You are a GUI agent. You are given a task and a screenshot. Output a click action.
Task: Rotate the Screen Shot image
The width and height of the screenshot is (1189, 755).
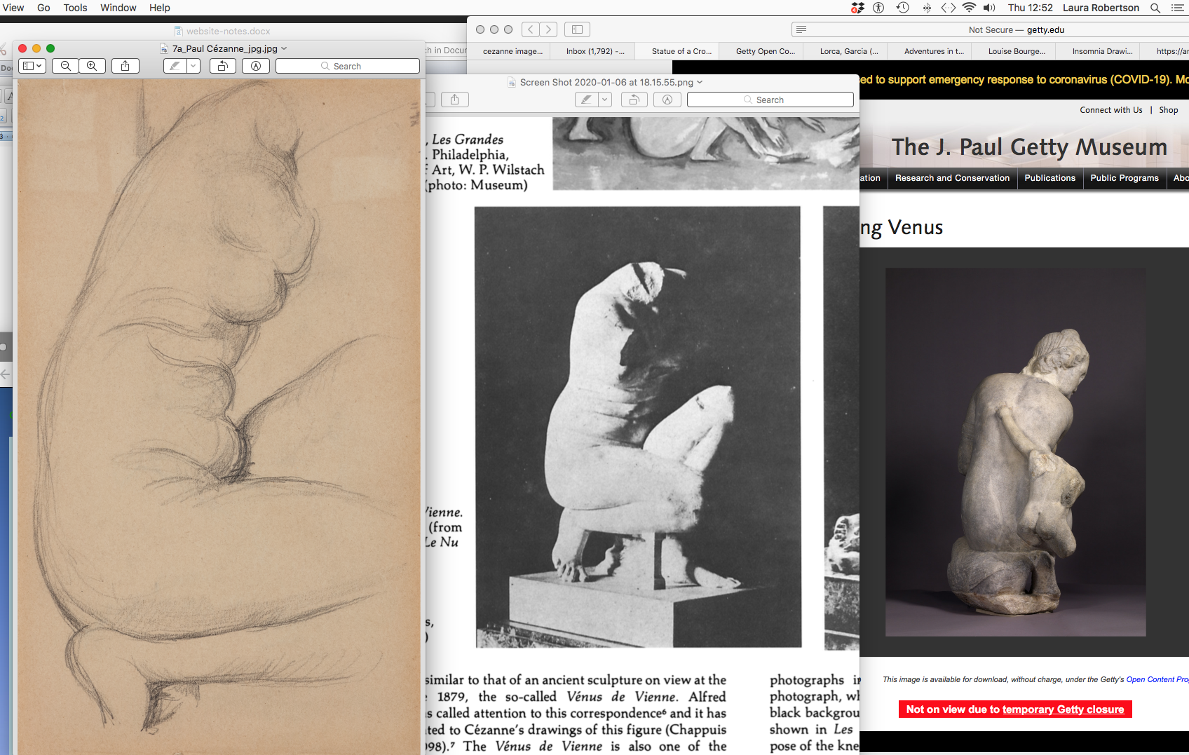(x=634, y=100)
